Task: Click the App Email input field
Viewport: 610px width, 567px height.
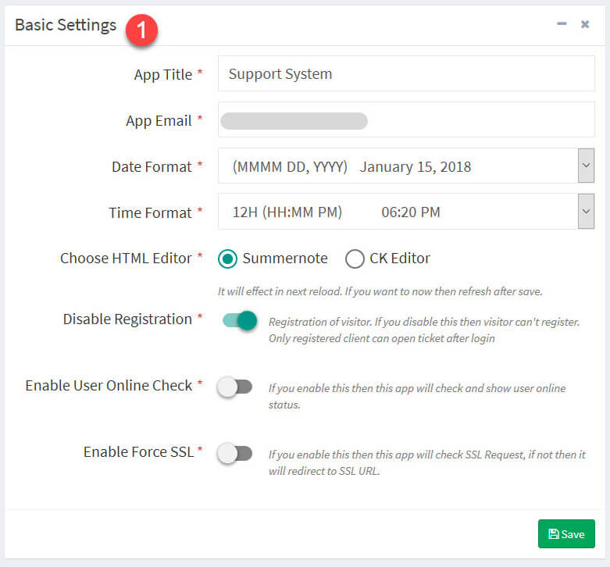Action: [x=406, y=119]
